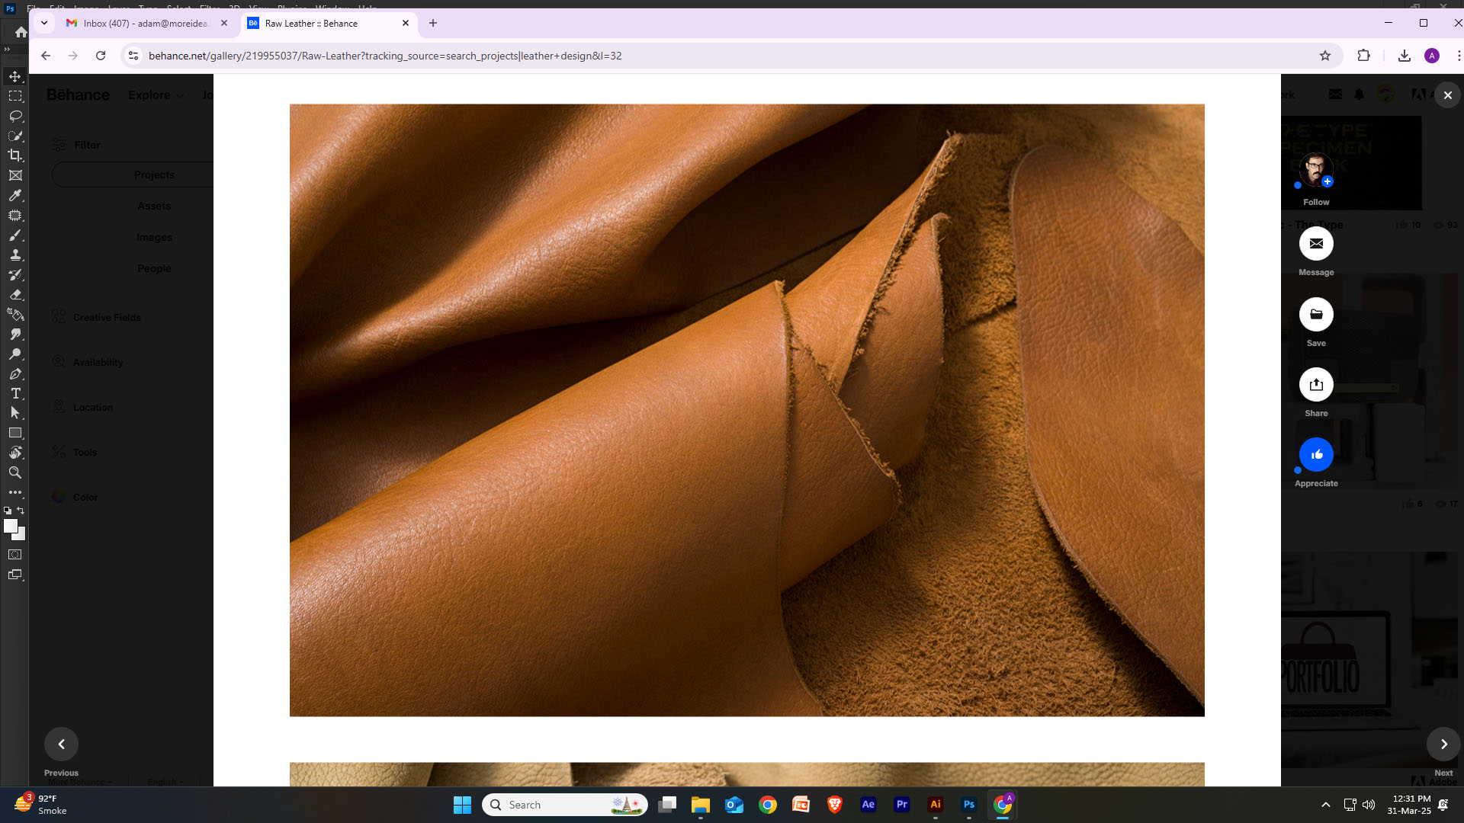
Task: Open the Share icon button
Action: [1316, 385]
